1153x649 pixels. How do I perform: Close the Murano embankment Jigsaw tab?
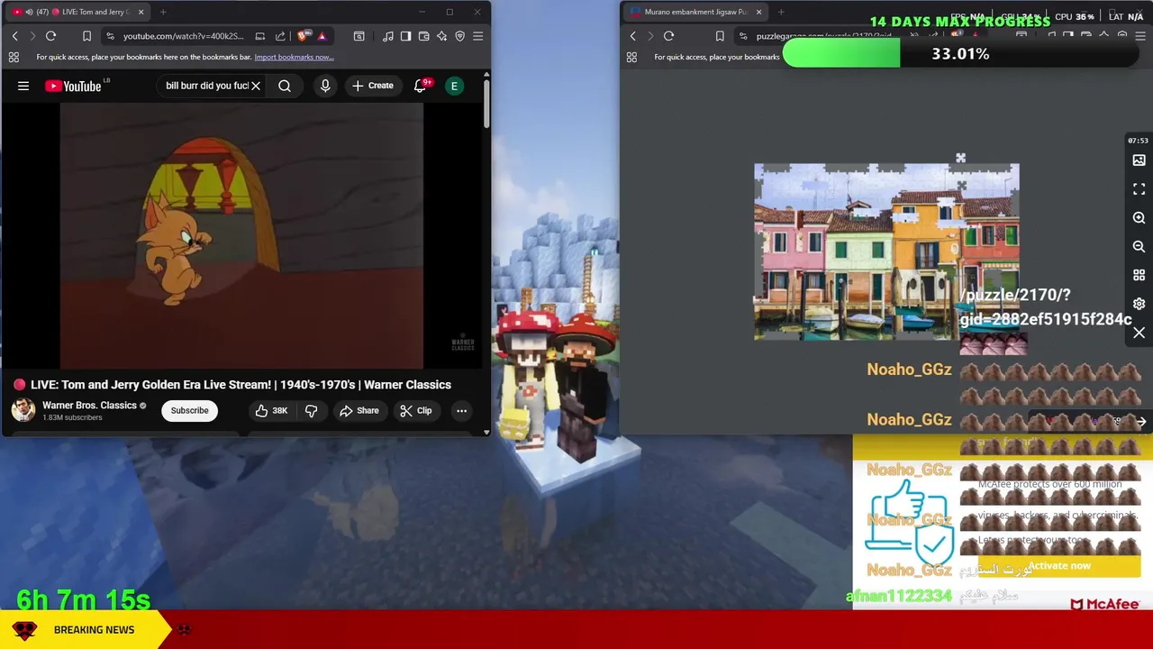(758, 12)
